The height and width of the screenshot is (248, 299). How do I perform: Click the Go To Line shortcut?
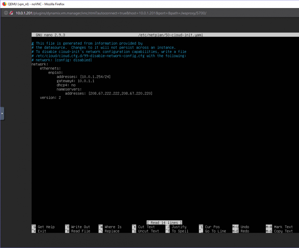(x=213, y=231)
